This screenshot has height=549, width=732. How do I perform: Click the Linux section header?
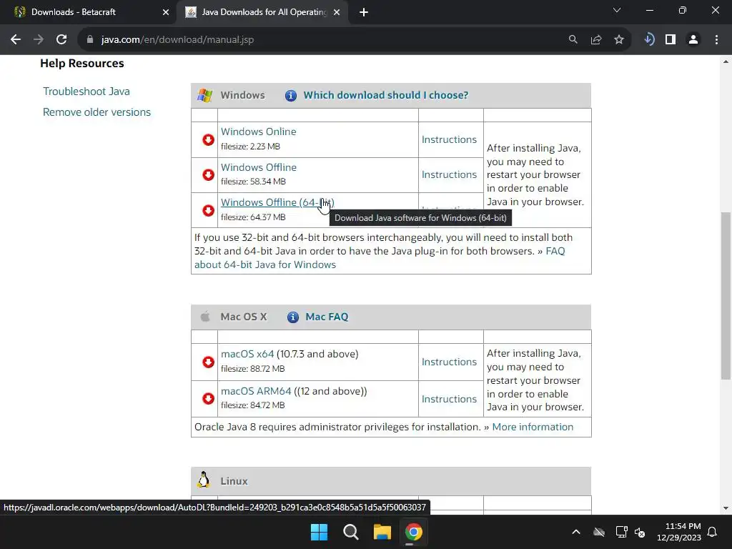[391, 481]
